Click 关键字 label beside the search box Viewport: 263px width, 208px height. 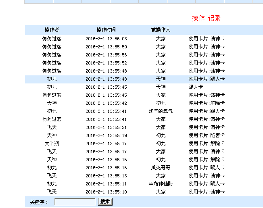coord(39,202)
